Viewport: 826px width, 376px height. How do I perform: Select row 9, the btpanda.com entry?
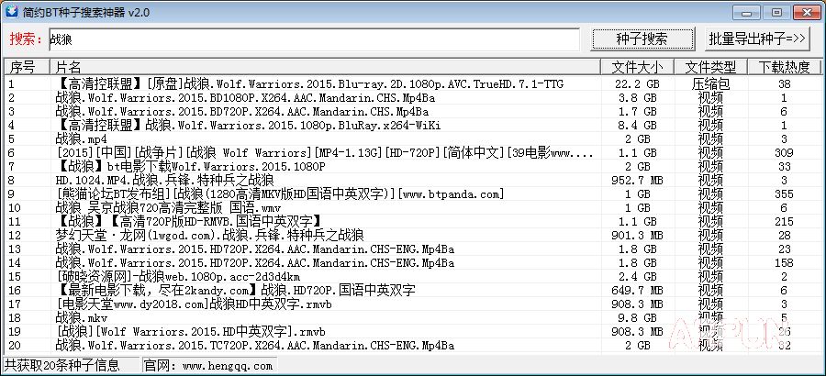coord(412,194)
